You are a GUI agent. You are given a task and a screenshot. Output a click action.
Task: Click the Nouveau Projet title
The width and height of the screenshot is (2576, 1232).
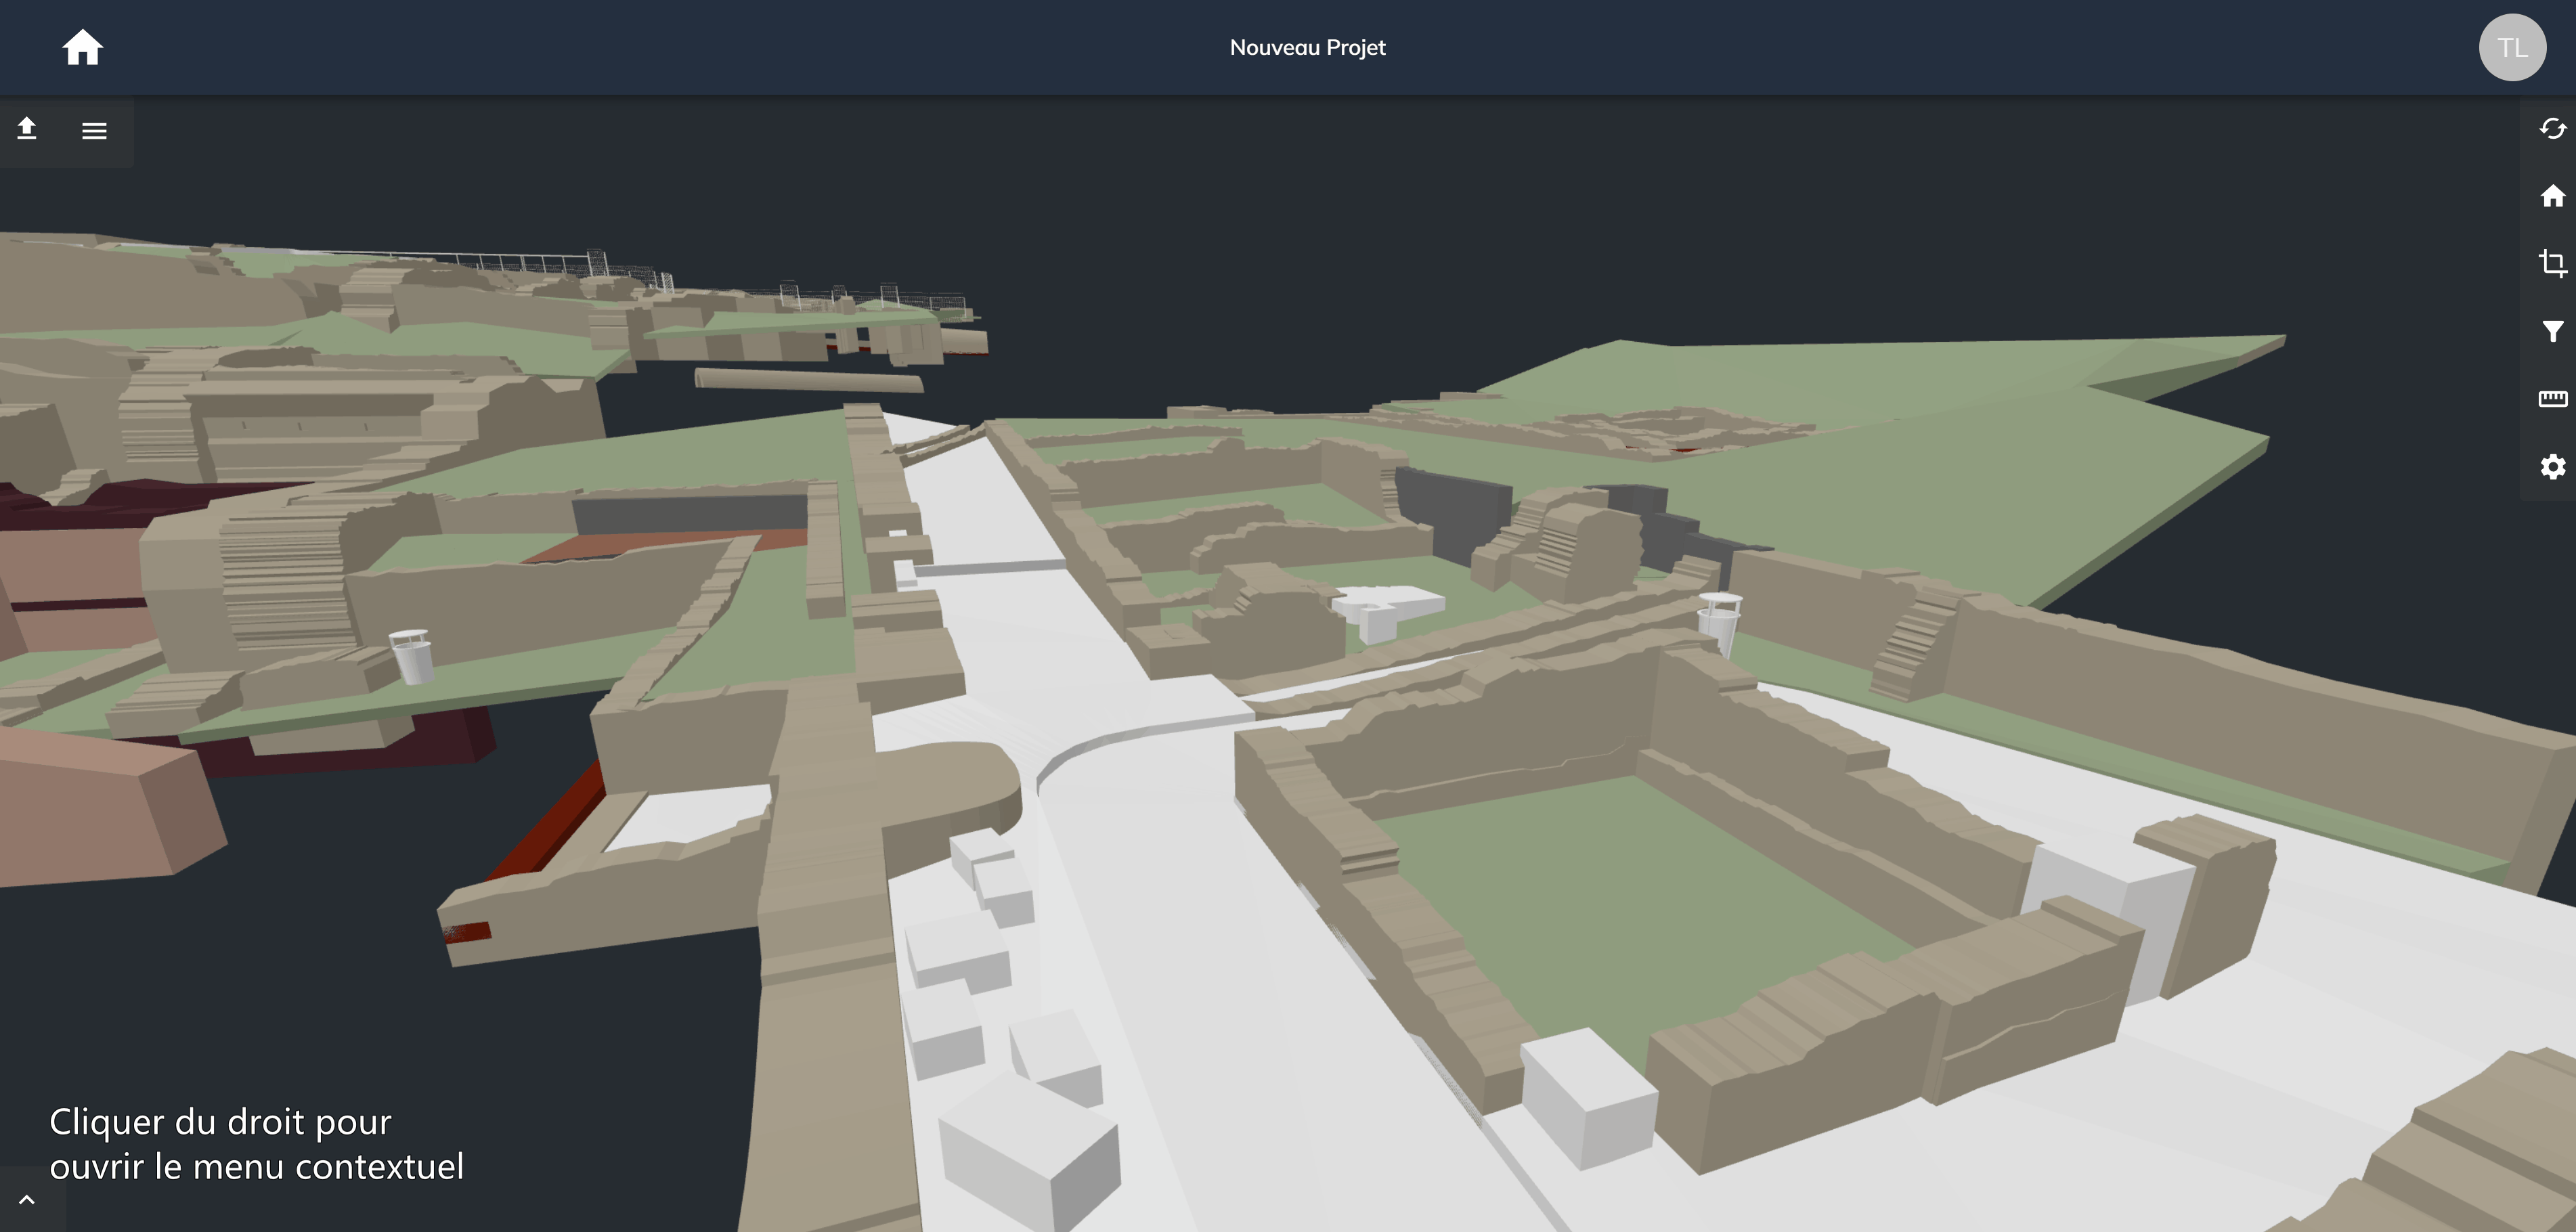click(1307, 48)
